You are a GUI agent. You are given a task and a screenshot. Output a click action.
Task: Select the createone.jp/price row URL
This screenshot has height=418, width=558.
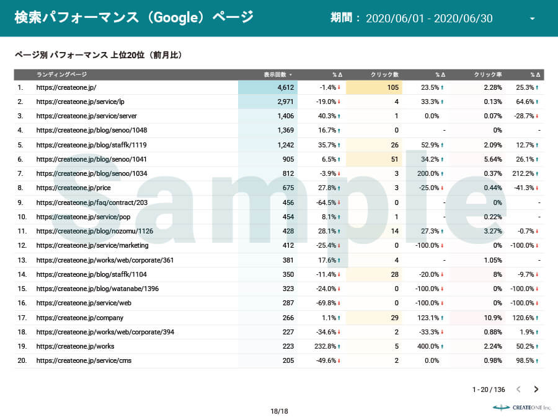point(76,188)
